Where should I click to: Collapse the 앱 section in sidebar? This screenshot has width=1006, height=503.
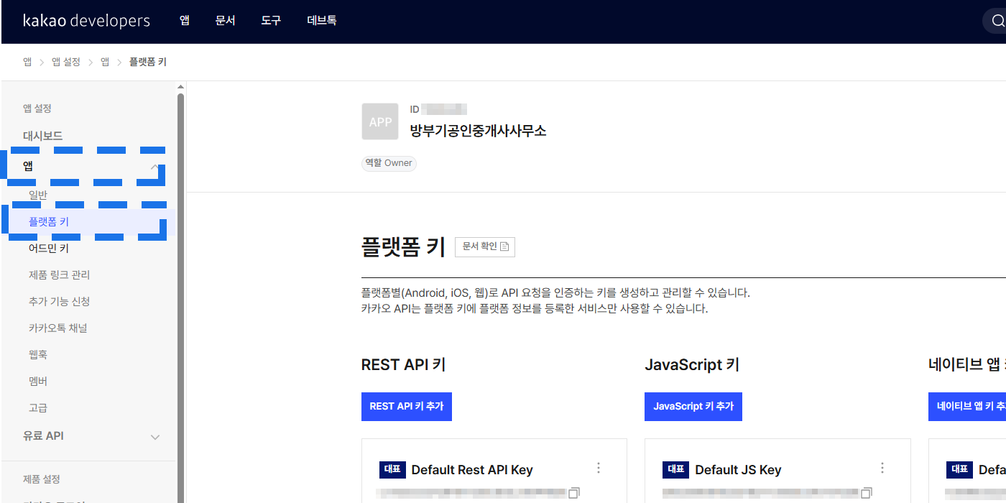point(154,167)
